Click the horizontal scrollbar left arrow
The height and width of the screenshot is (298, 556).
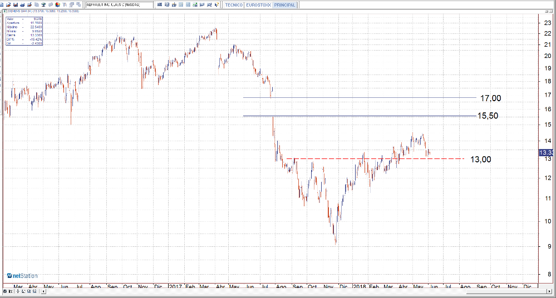(43, 291)
